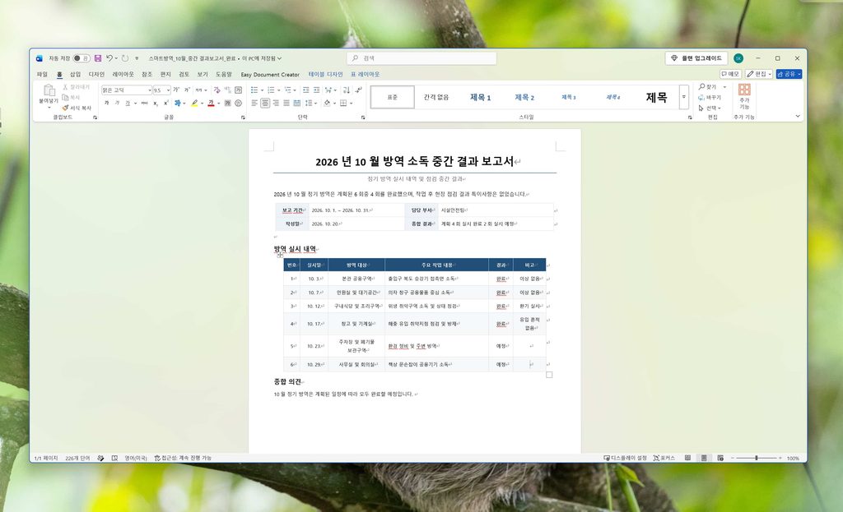Click the sort icon
Viewport: 843px width, 512px height.
(347, 90)
